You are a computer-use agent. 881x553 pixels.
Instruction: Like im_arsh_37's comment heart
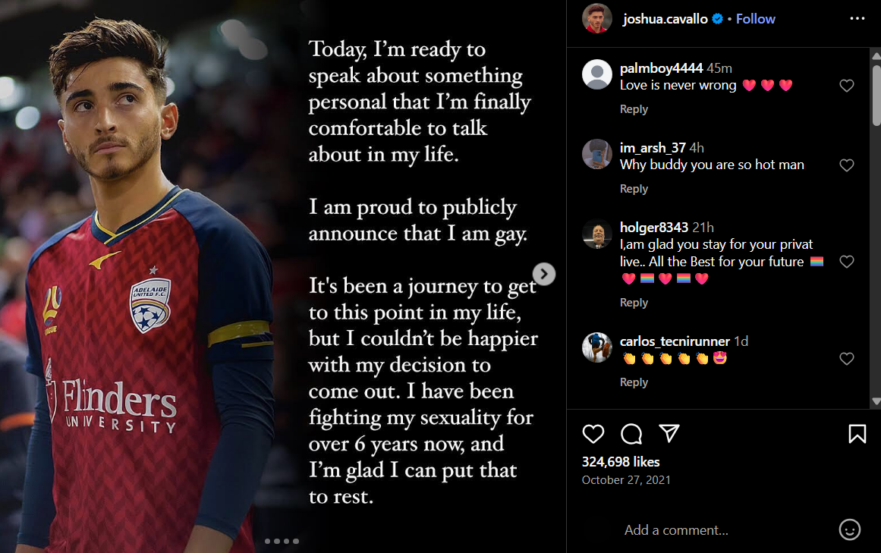coord(847,165)
